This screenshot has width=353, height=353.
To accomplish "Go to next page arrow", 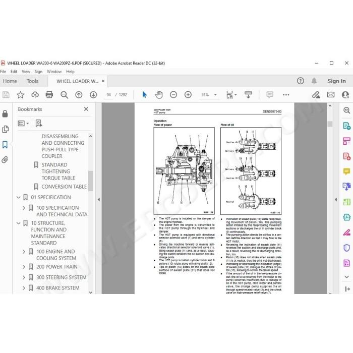I will (93, 95).
